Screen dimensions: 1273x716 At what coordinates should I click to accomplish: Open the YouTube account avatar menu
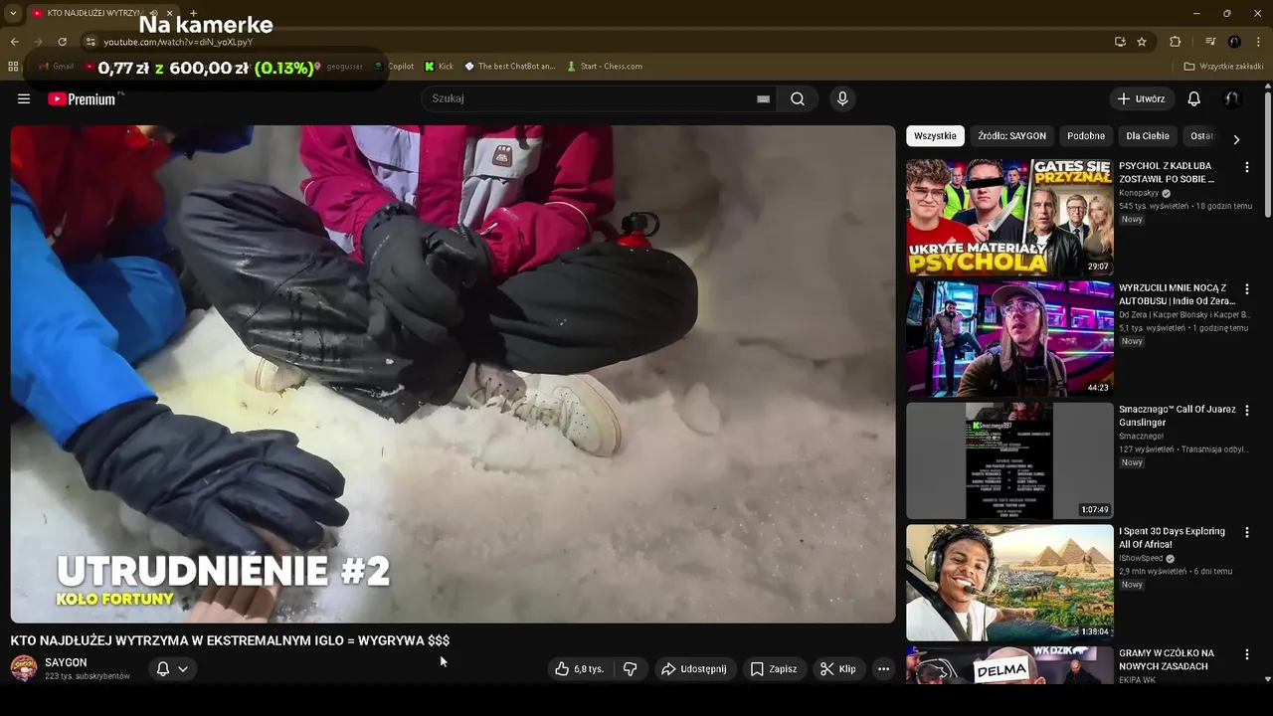tap(1231, 98)
